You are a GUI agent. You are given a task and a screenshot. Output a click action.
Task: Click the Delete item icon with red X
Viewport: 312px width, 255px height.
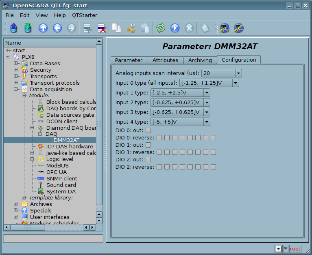click(x=101, y=28)
